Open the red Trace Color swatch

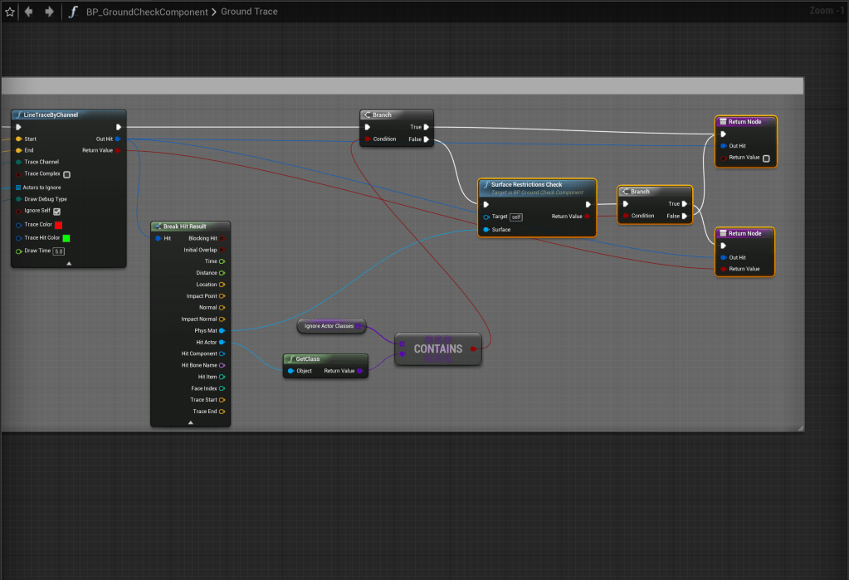click(x=58, y=225)
